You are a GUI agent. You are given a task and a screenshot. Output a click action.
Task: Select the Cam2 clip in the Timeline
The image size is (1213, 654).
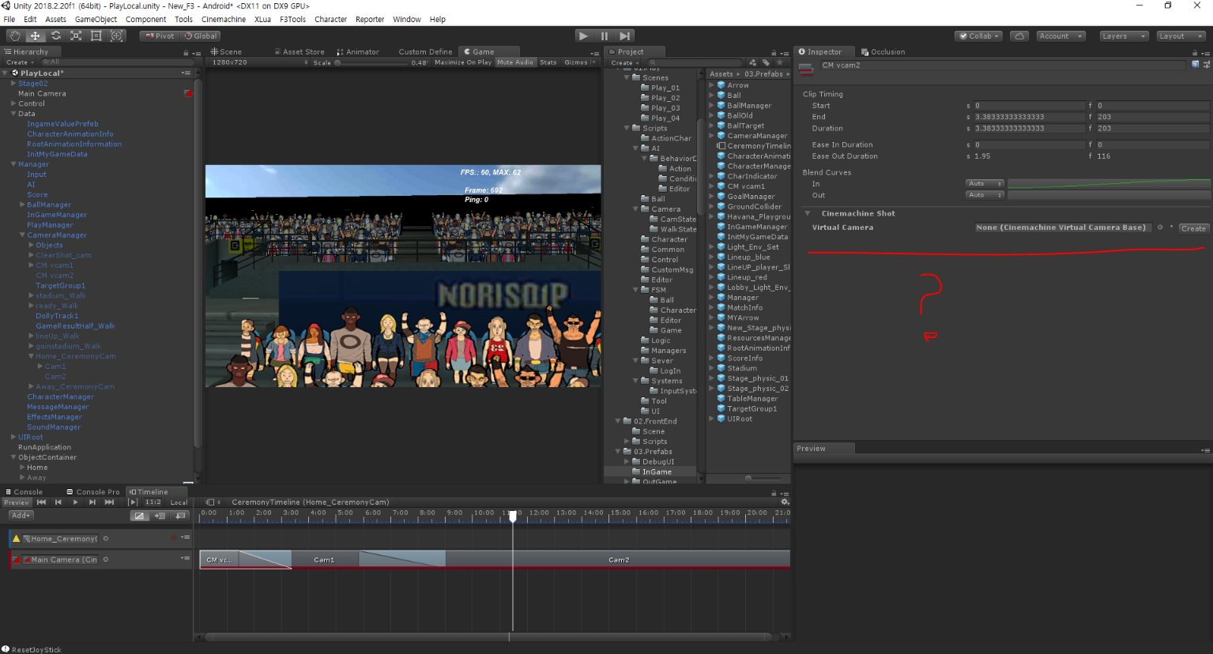(619, 559)
